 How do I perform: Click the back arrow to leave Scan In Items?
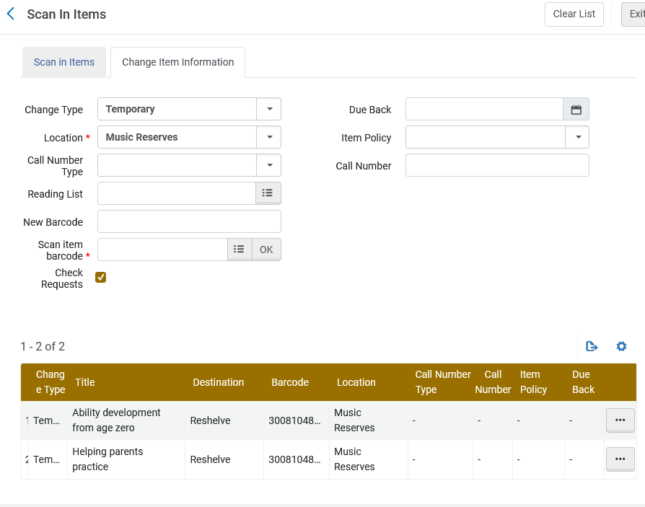pyautogui.click(x=10, y=14)
